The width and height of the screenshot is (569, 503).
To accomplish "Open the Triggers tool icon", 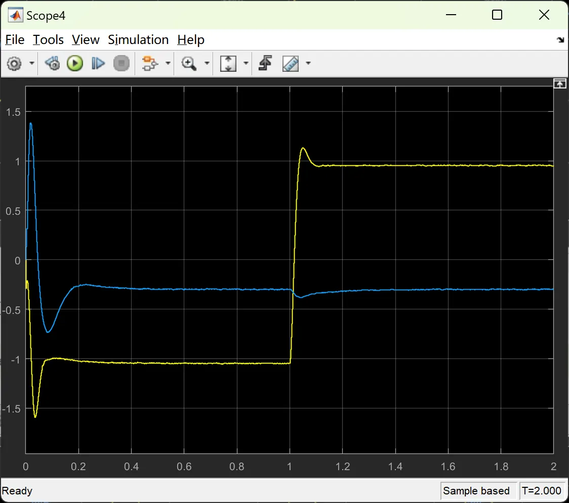I will tap(265, 63).
